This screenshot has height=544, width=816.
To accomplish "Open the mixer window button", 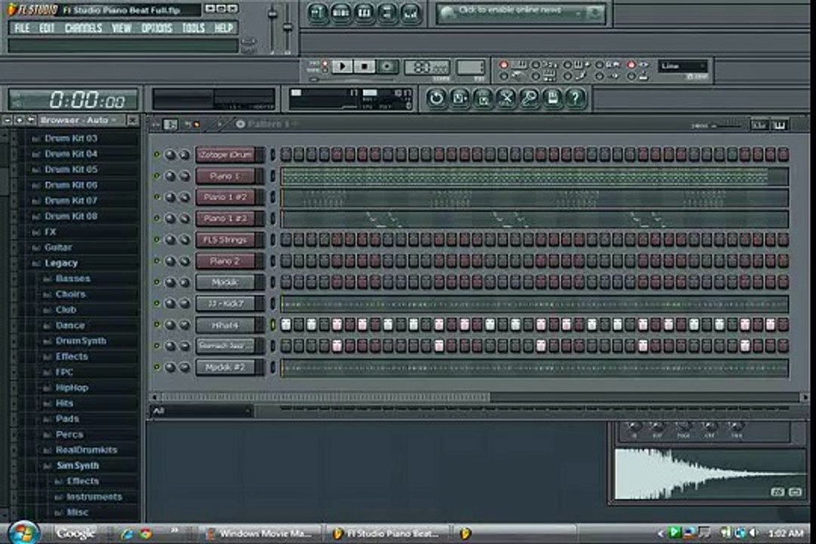I will (x=410, y=13).
